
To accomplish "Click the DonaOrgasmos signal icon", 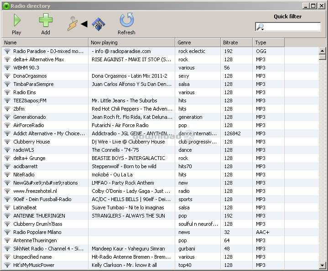I will click(7, 76).
